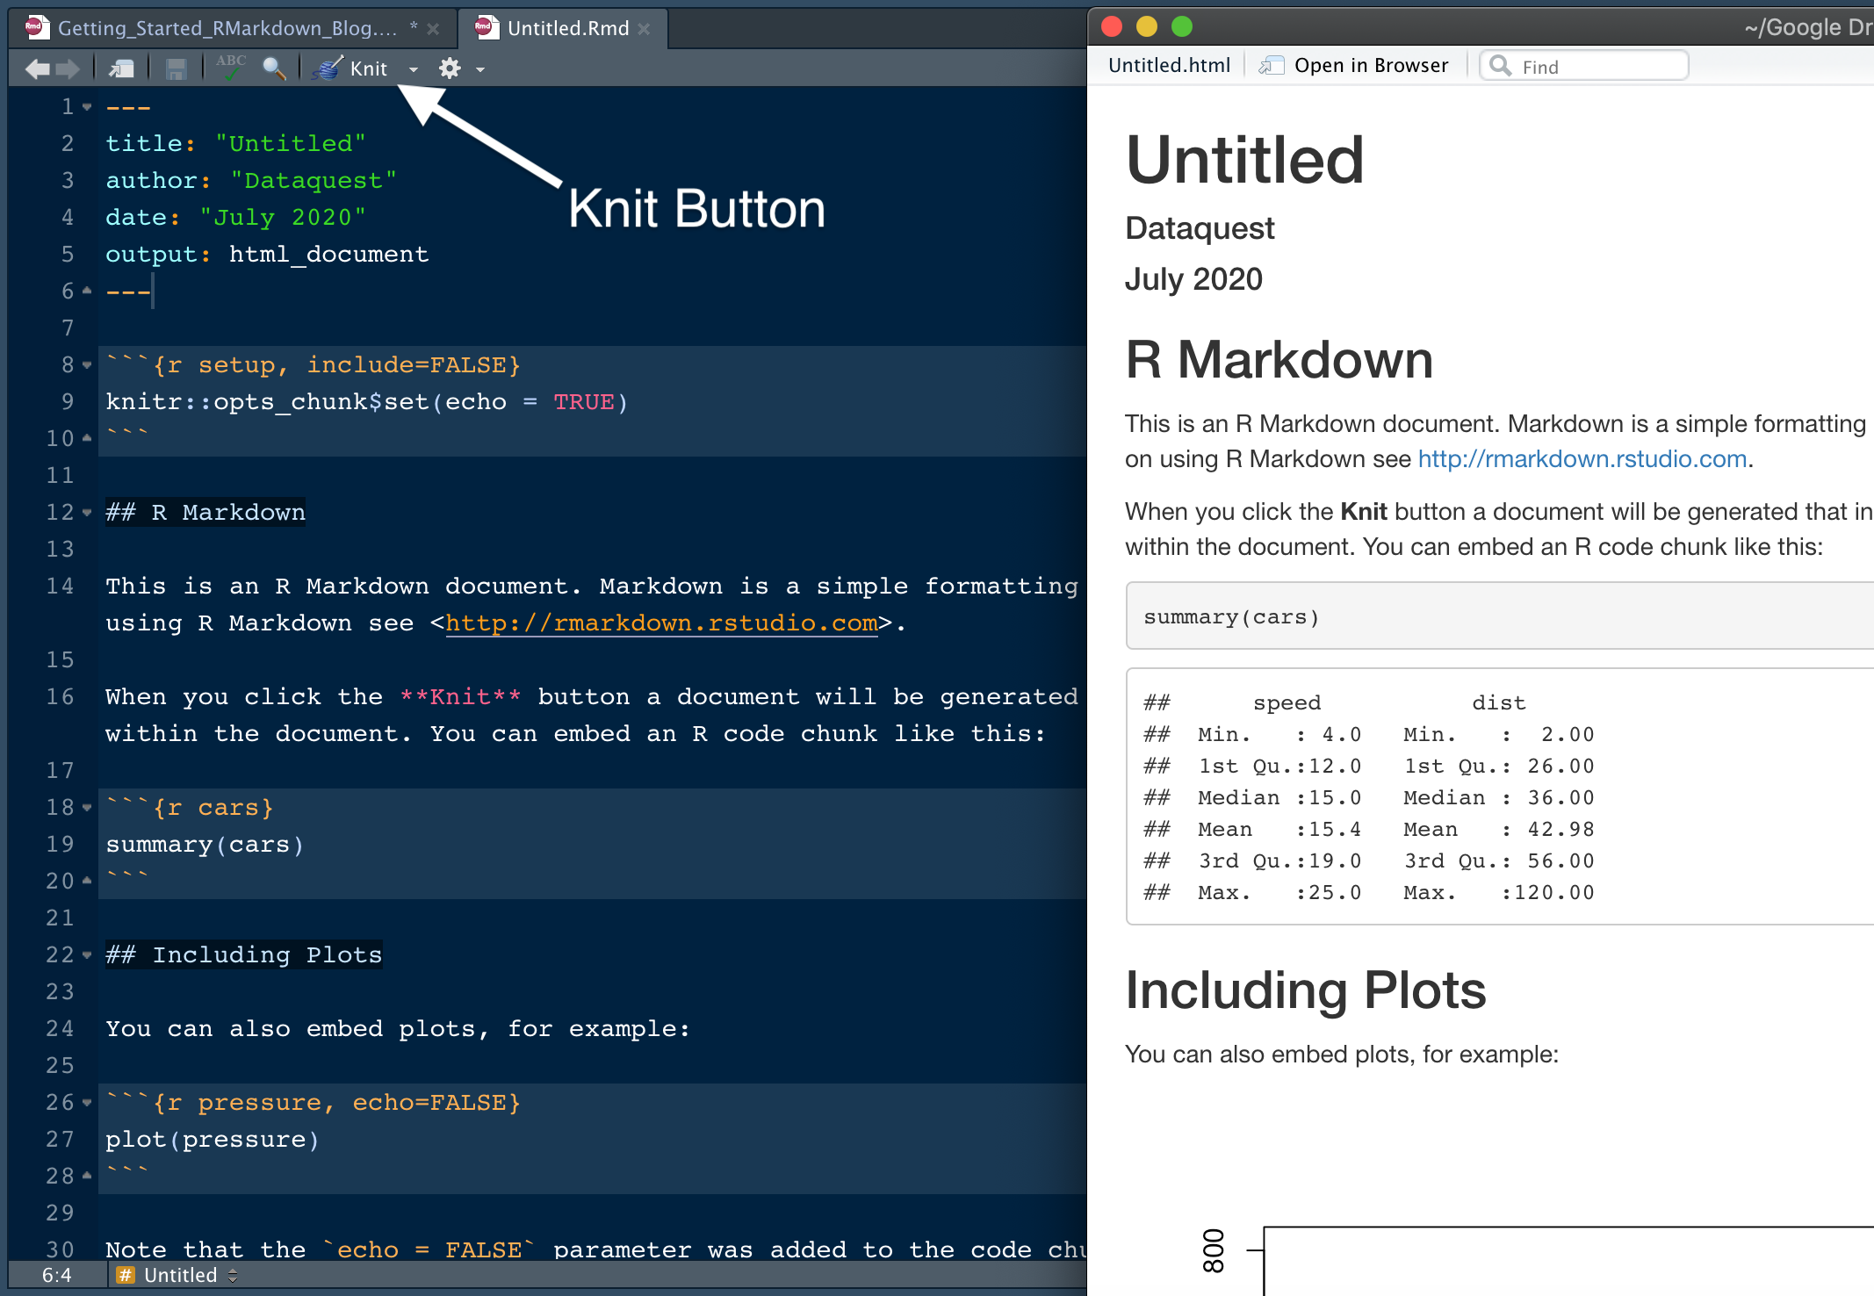The width and height of the screenshot is (1874, 1296).
Task: Click the title: "Untitled" line in editor
Action: click(235, 143)
